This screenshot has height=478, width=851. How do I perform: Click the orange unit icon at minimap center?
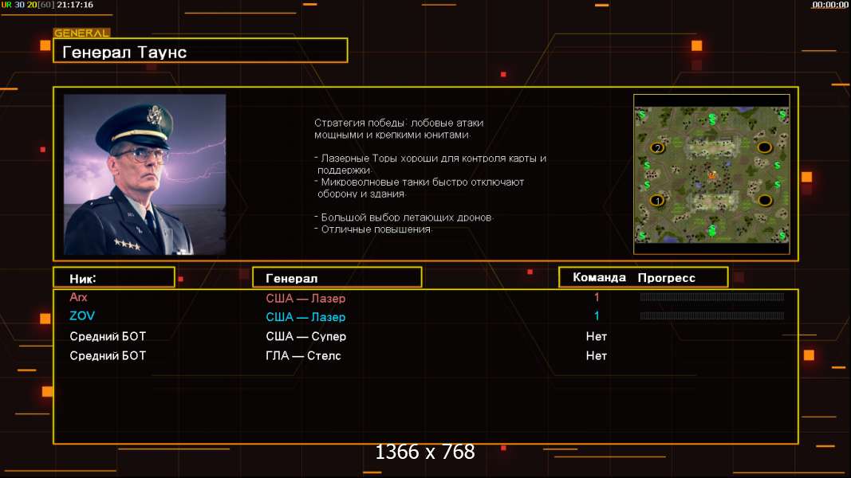712,175
